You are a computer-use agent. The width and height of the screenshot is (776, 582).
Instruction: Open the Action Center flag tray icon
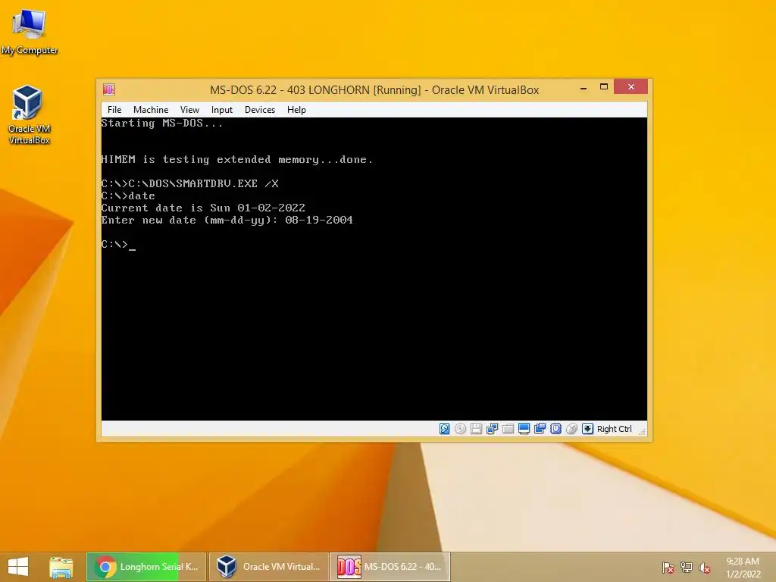pos(668,568)
